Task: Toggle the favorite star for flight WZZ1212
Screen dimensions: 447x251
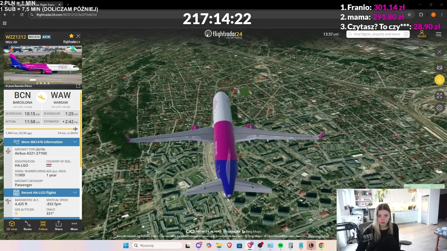Action: pos(71,36)
